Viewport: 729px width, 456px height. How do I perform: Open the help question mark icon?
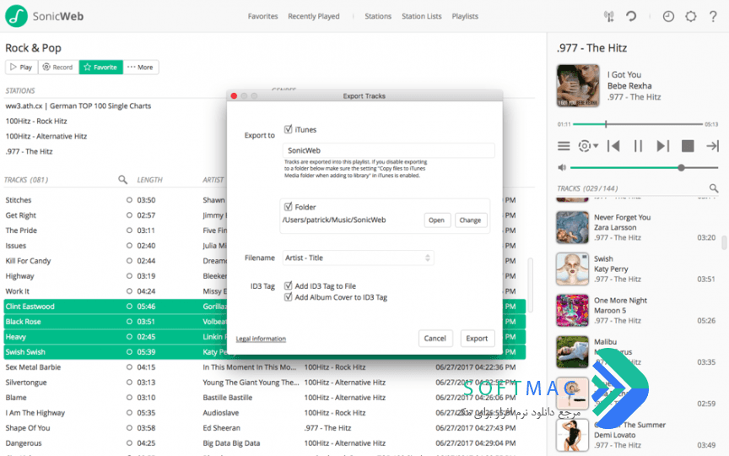(713, 16)
